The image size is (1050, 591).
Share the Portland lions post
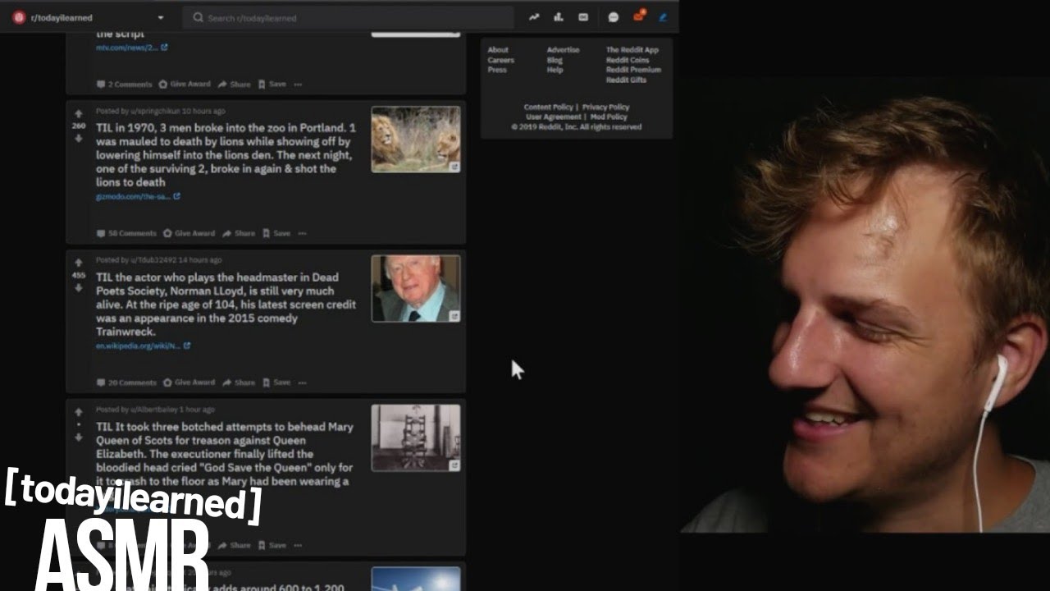point(238,233)
